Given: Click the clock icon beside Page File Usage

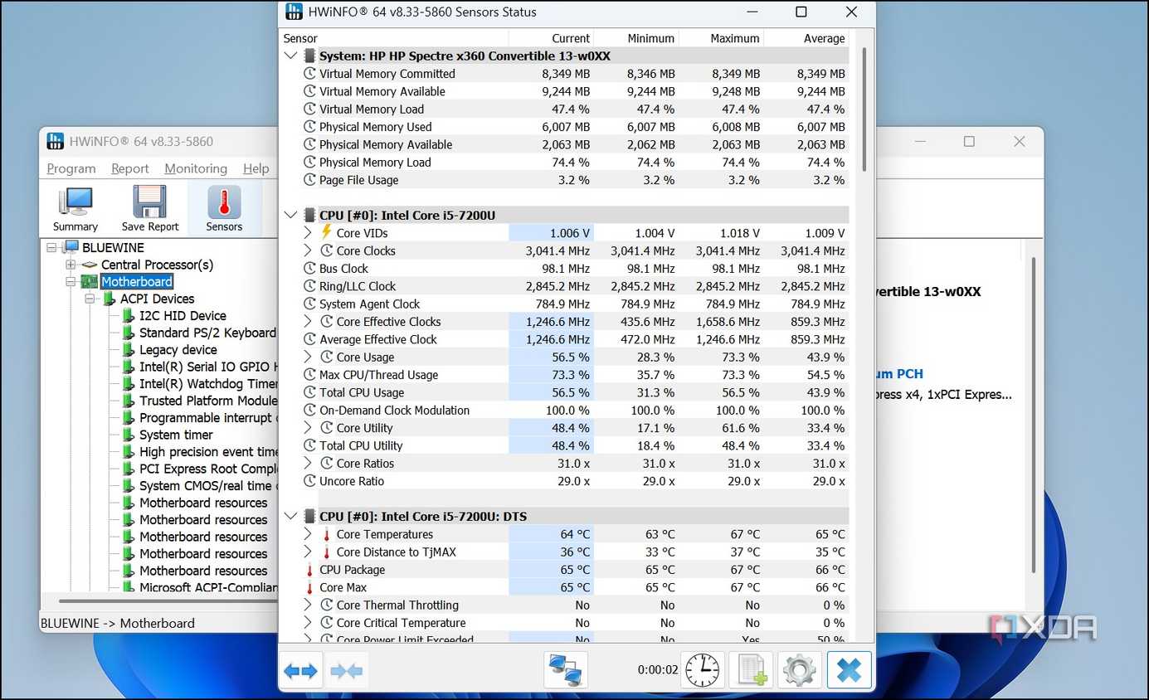Looking at the screenshot, I should 309,179.
